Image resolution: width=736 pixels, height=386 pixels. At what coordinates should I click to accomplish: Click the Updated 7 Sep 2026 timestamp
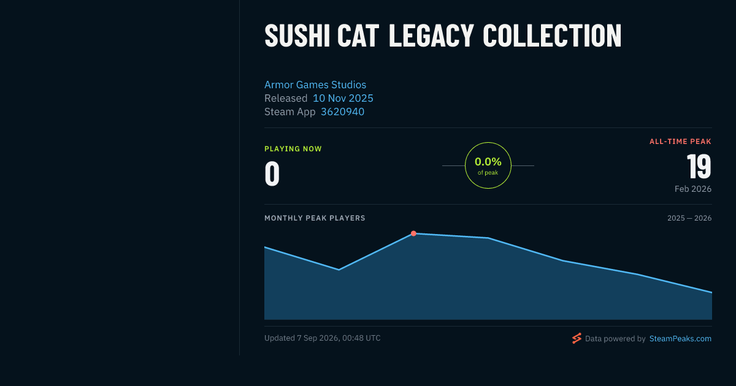(323, 338)
